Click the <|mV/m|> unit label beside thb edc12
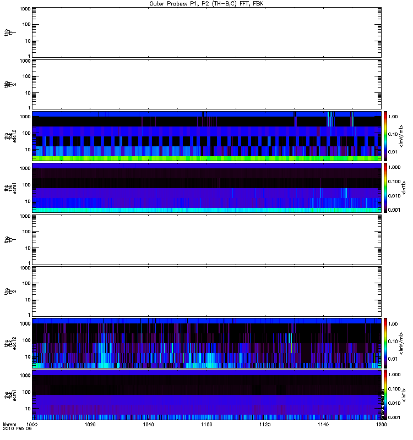The width and height of the screenshot is (413, 440). (401, 136)
